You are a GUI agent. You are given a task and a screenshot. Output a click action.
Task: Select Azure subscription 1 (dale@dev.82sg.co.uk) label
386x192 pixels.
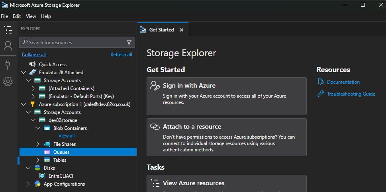pos(85,104)
